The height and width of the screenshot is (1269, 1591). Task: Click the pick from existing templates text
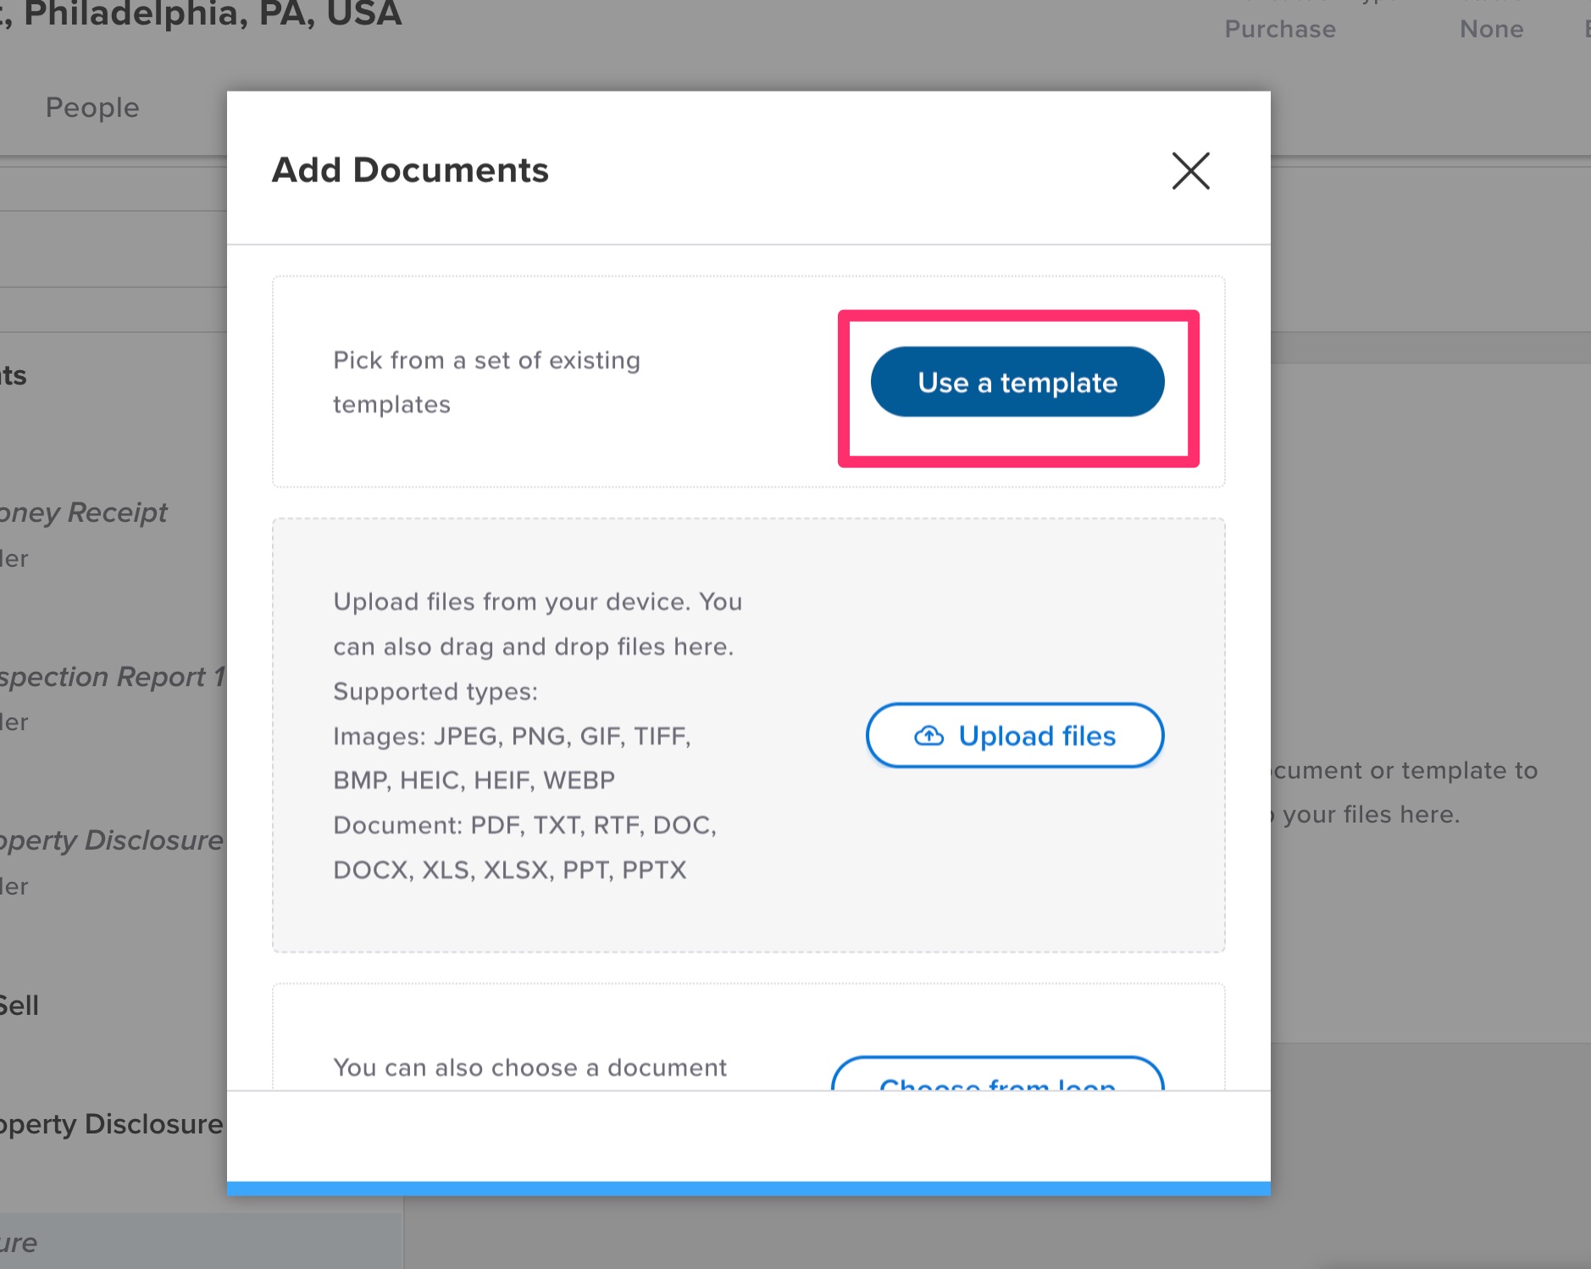tap(485, 381)
